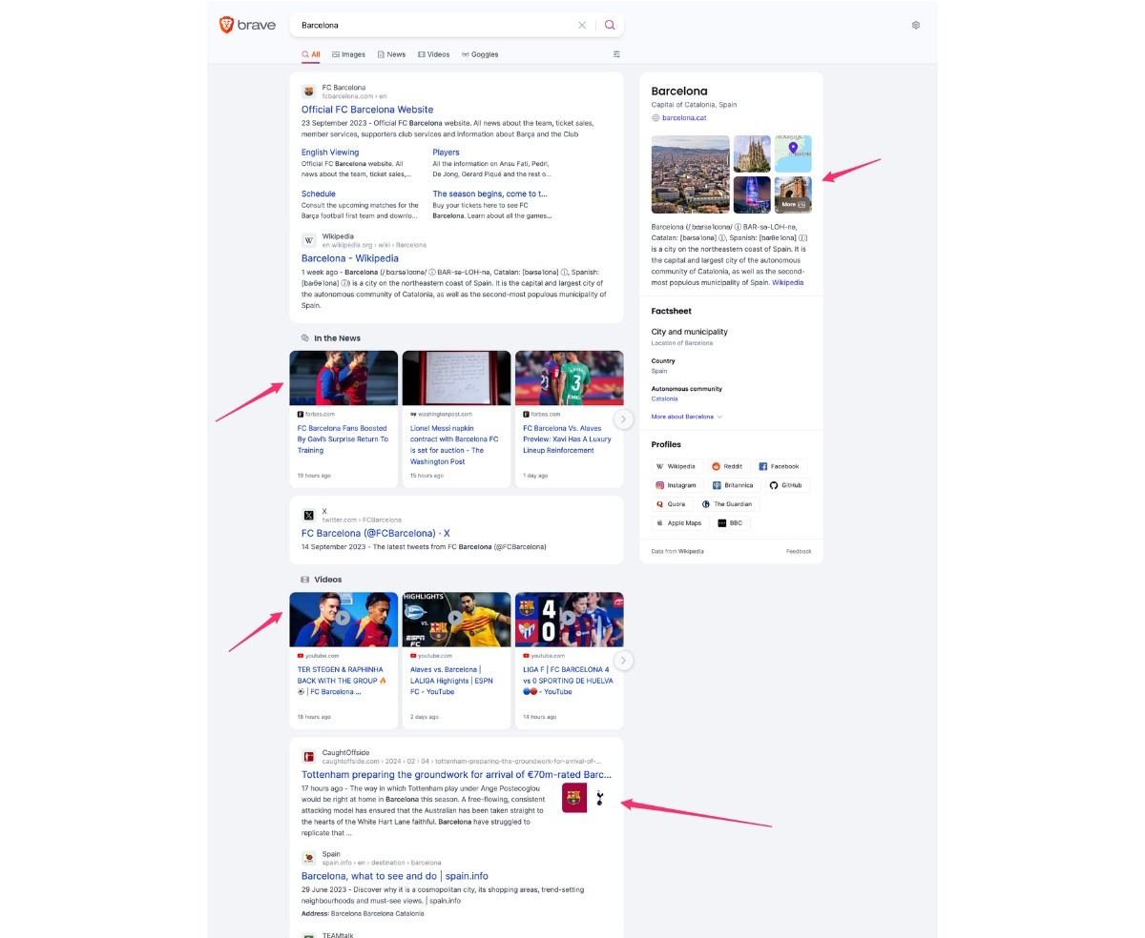Open Gavi's Surprise Return news headline
Screen dimensions: 1145x938
343,439
